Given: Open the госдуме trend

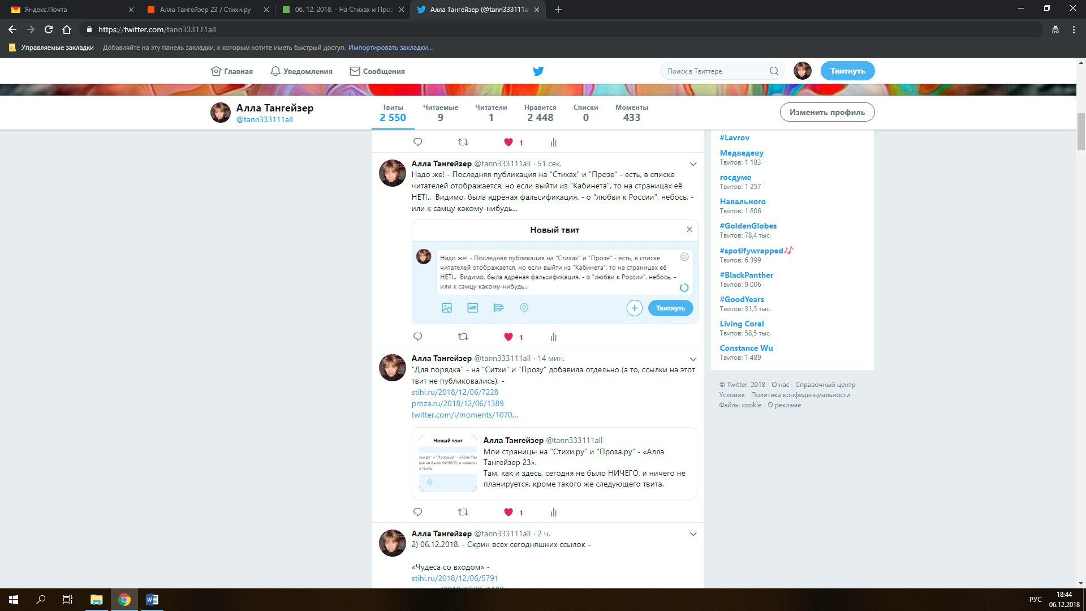Looking at the screenshot, I should tap(735, 177).
